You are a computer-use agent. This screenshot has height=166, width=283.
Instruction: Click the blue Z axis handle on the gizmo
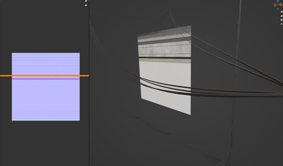278,1
